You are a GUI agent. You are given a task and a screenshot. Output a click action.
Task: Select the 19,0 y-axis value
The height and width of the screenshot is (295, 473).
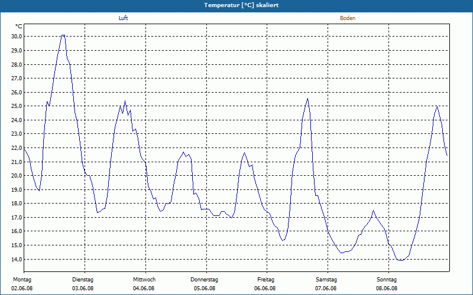click(17, 189)
